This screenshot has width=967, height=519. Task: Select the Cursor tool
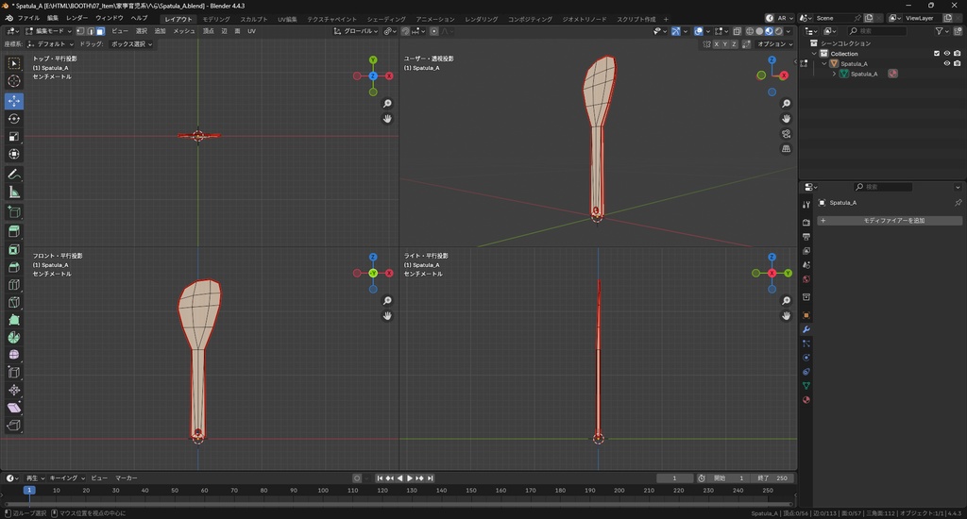(x=14, y=81)
